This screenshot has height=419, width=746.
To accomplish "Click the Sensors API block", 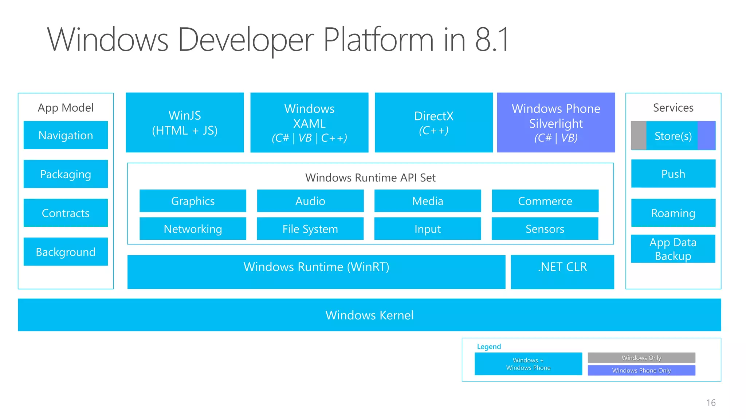I will [x=545, y=229].
